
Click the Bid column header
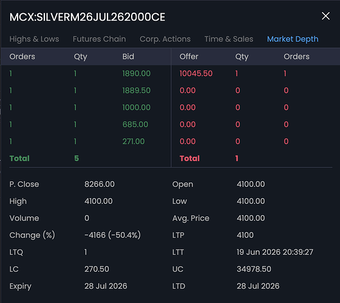click(x=128, y=57)
